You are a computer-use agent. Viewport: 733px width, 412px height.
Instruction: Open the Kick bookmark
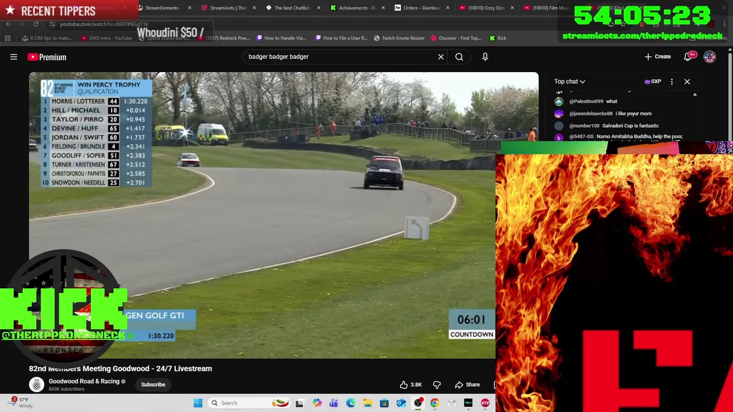tap(498, 38)
